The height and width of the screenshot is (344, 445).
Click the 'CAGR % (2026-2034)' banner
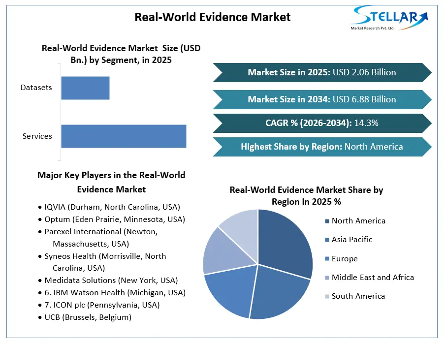tap(322, 123)
